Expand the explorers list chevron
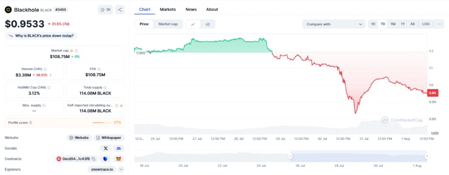This screenshot has height=175, width=449. (121, 169)
